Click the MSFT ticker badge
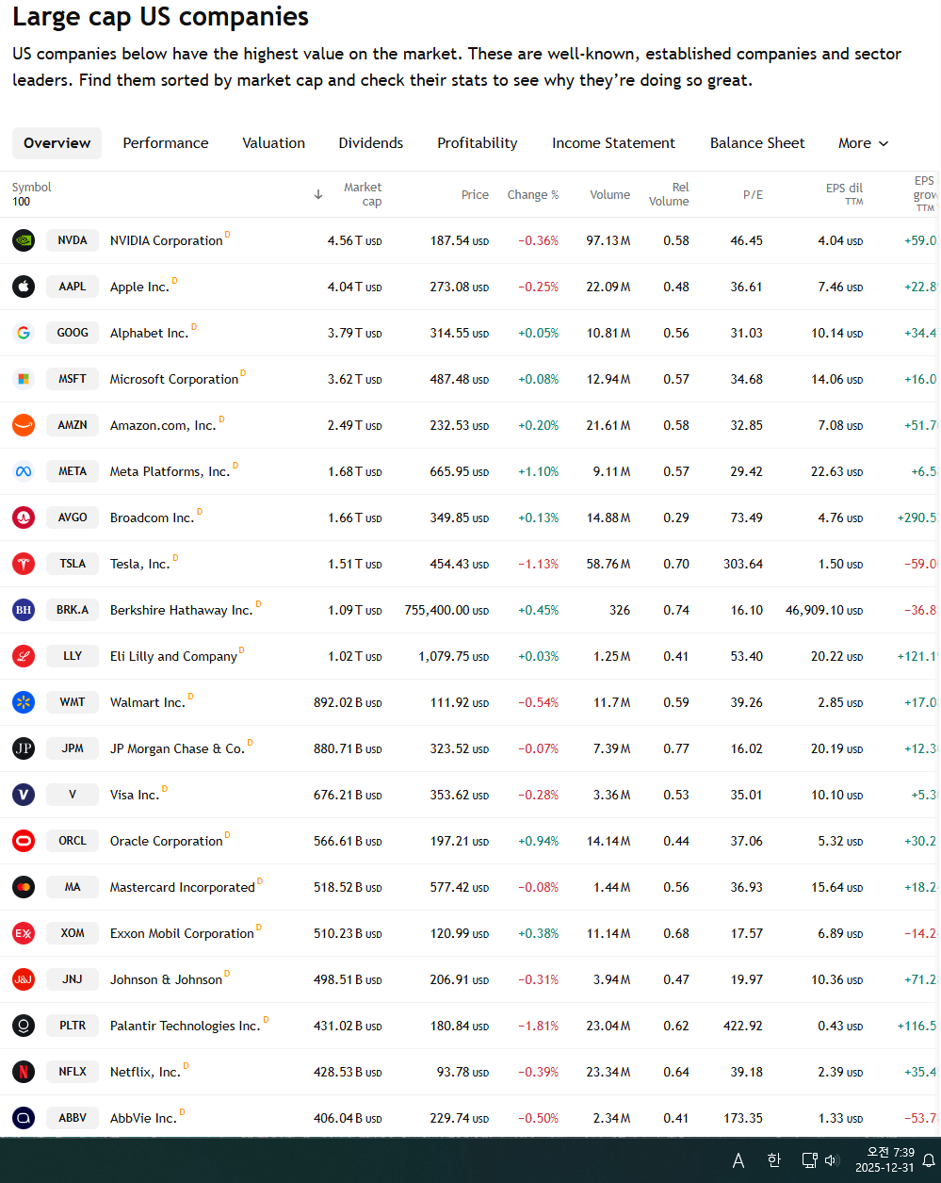 tap(73, 379)
